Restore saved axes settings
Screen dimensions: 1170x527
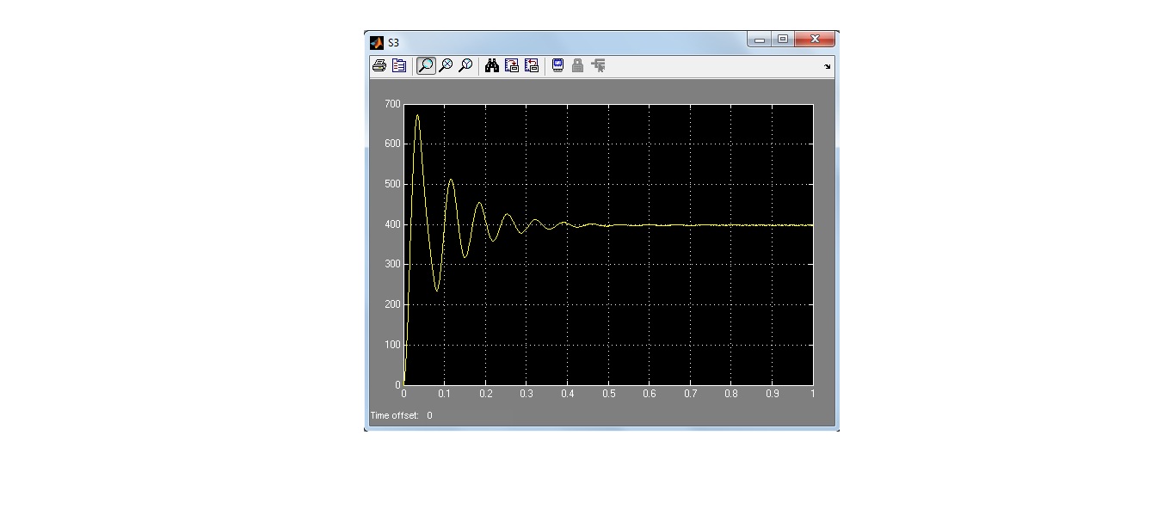(x=532, y=65)
